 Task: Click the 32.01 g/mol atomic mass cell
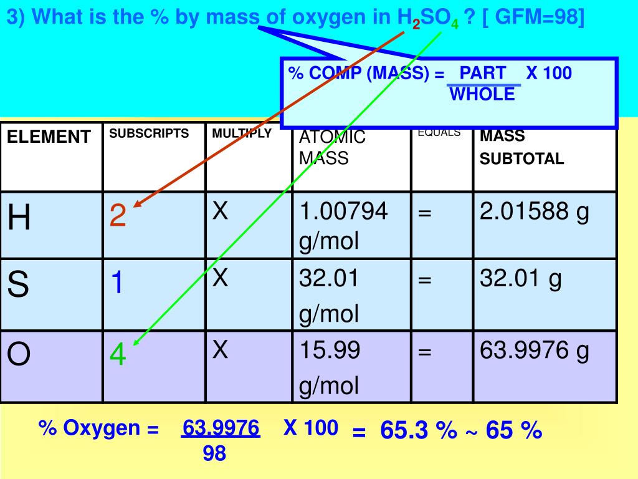[x=352, y=295]
